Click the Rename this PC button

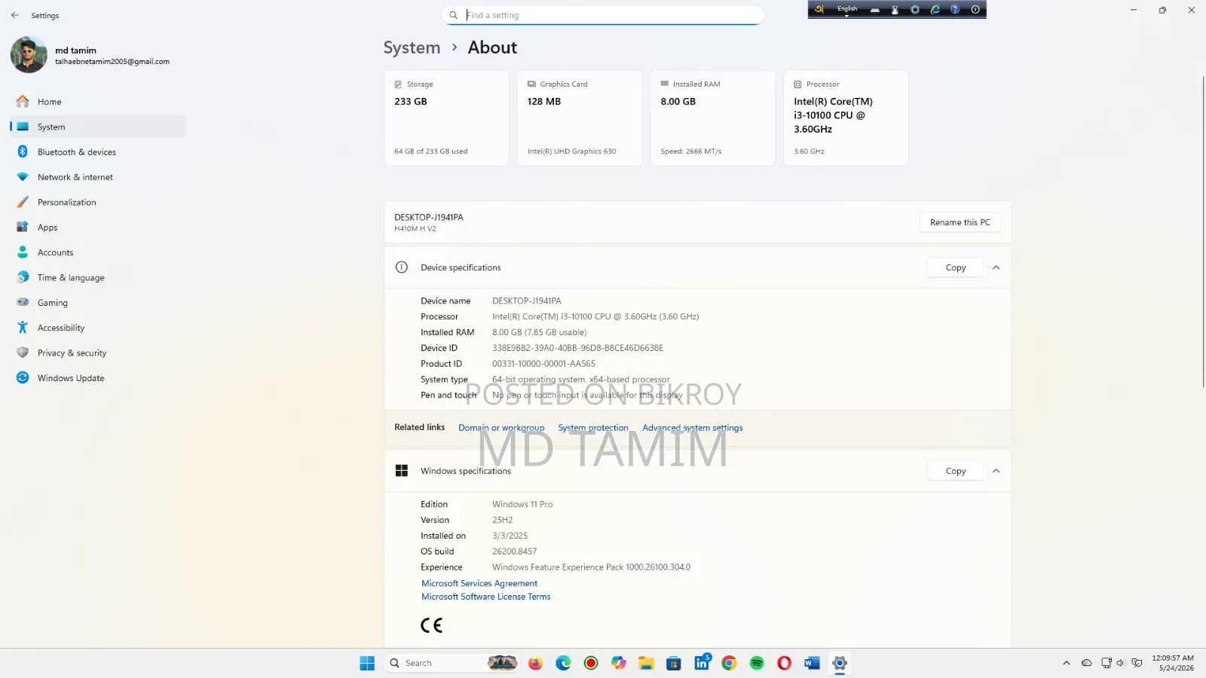point(960,222)
